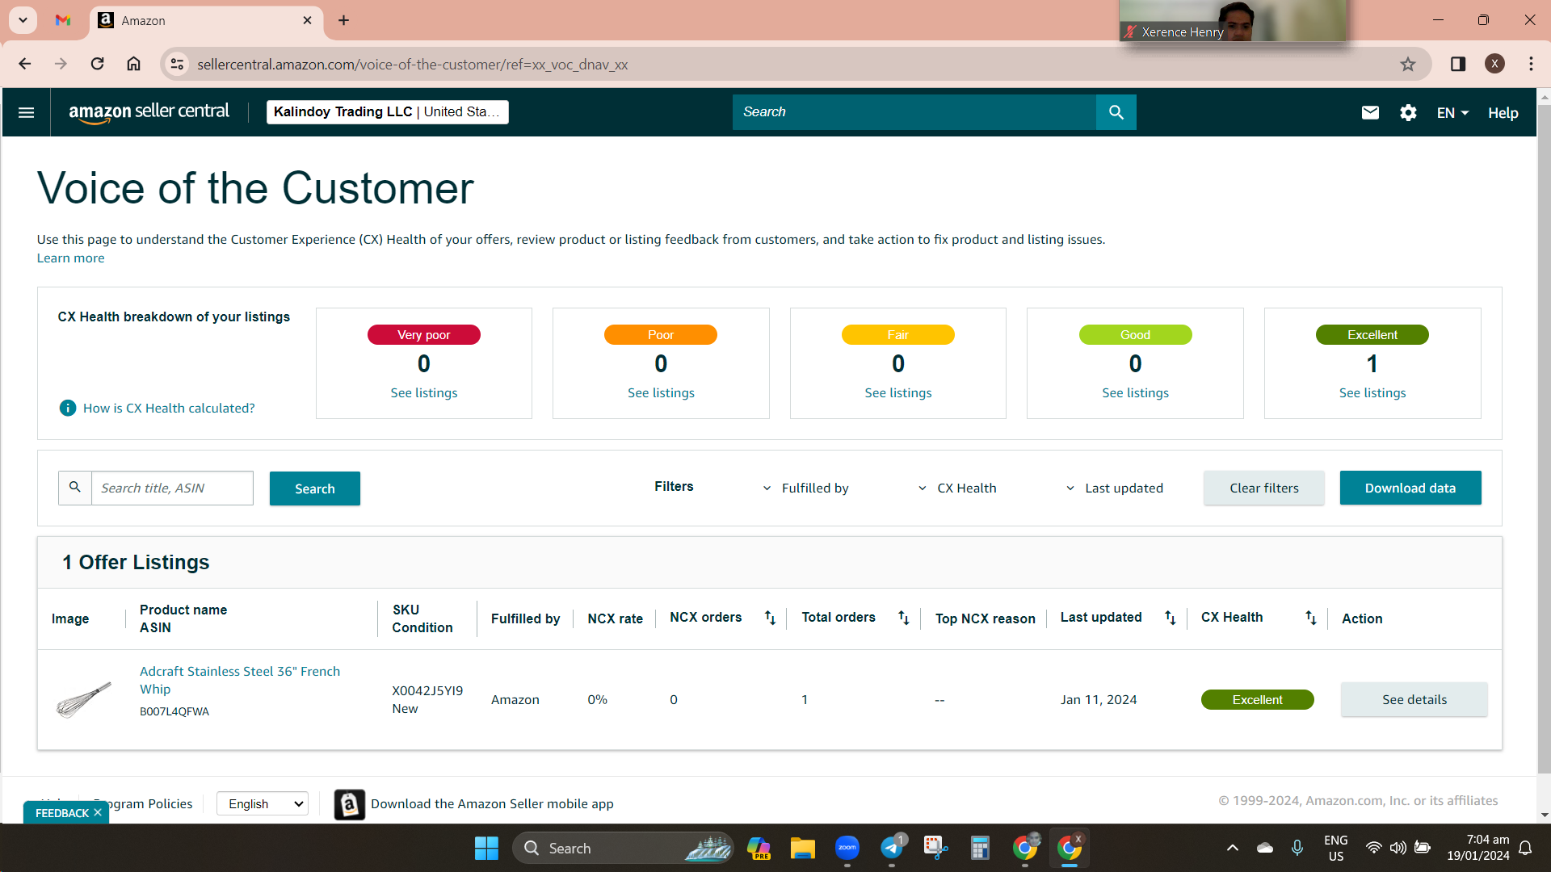Click the French Whip product thumbnail
The image size is (1551, 872).
tap(84, 700)
